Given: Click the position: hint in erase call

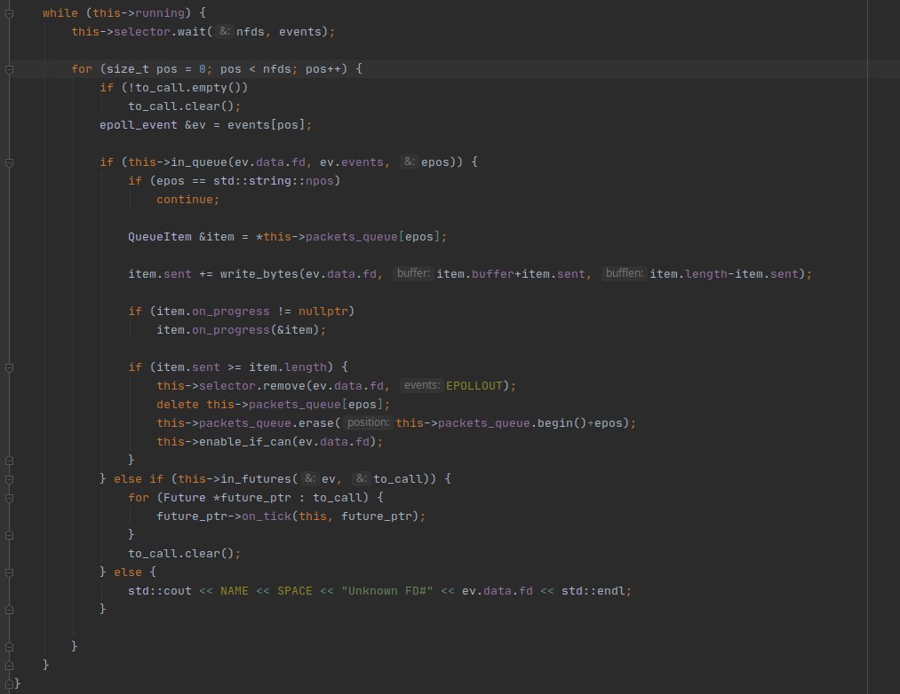Looking at the screenshot, I should 367,422.
